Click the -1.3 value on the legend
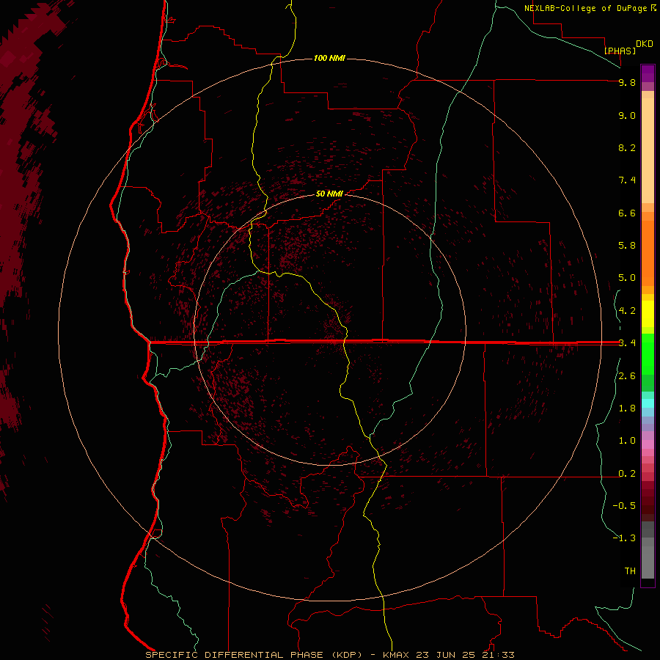The height and width of the screenshot is (660, 660). click(624, 538)
